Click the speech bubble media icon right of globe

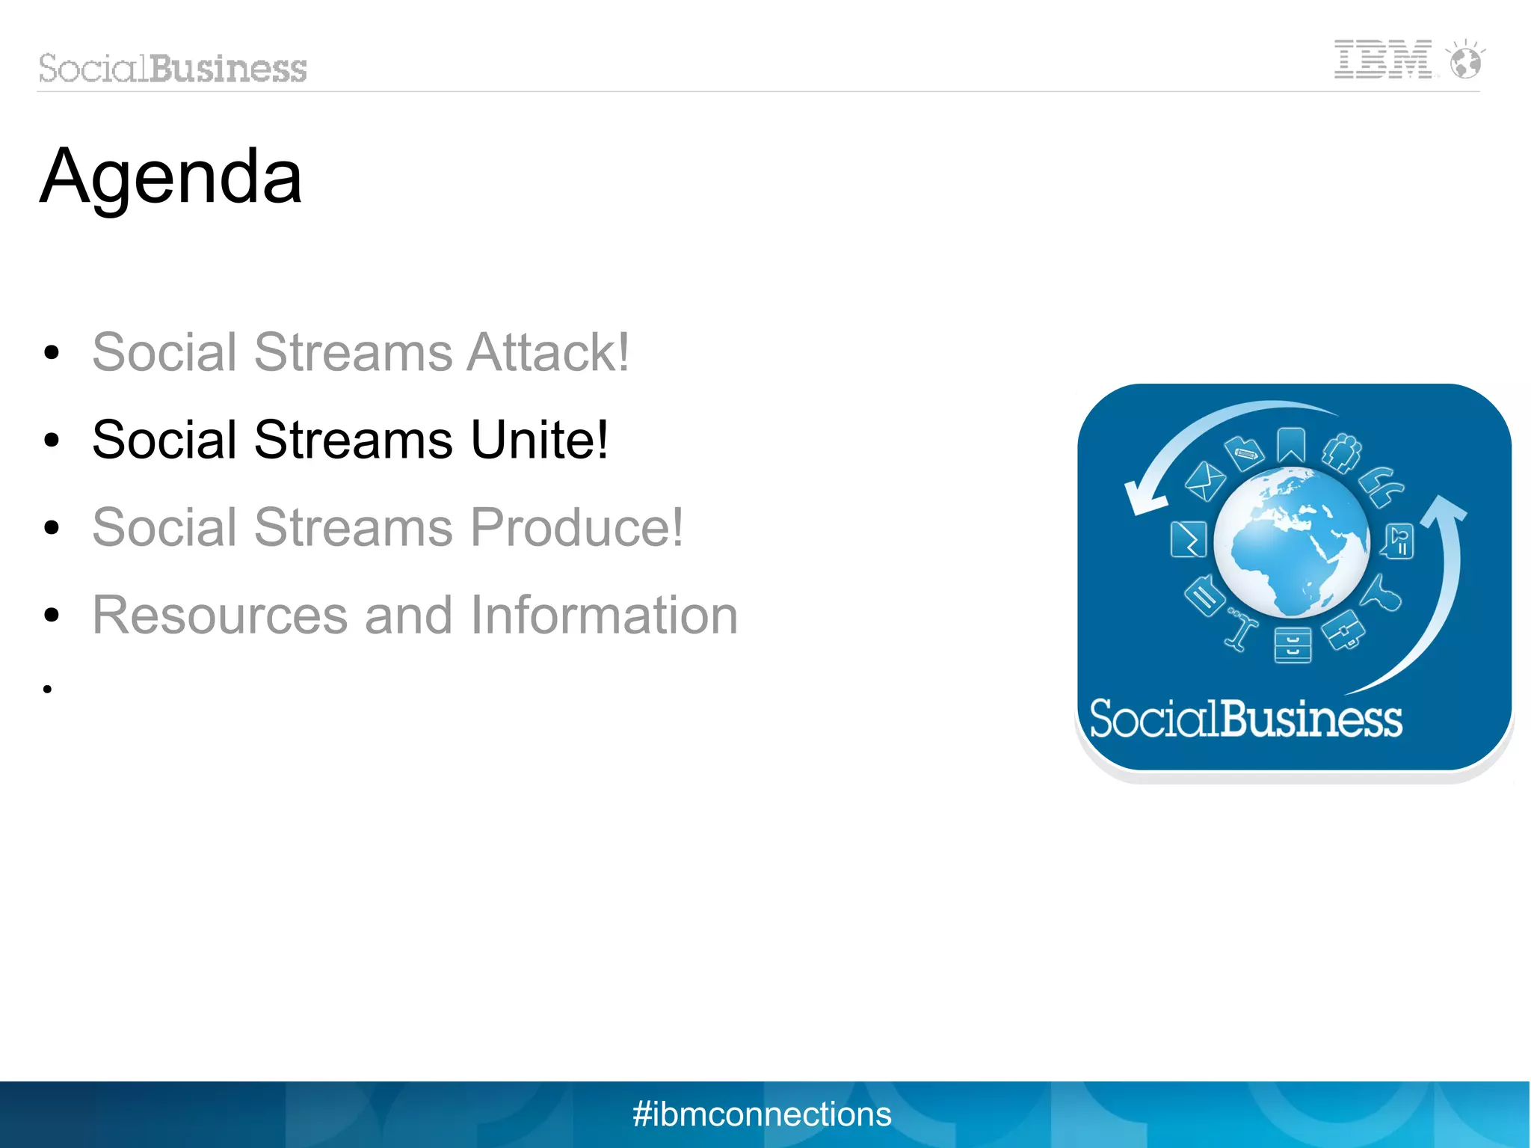1397,541
